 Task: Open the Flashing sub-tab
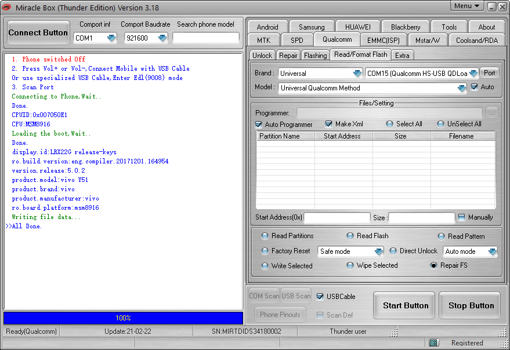[x=315, y=56]
